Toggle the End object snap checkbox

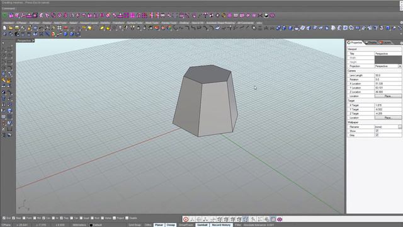[4, 218]
